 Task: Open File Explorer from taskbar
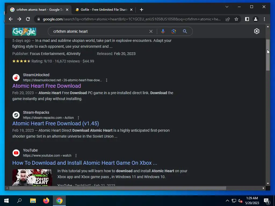pyautogui.click(x=33, y=201)
